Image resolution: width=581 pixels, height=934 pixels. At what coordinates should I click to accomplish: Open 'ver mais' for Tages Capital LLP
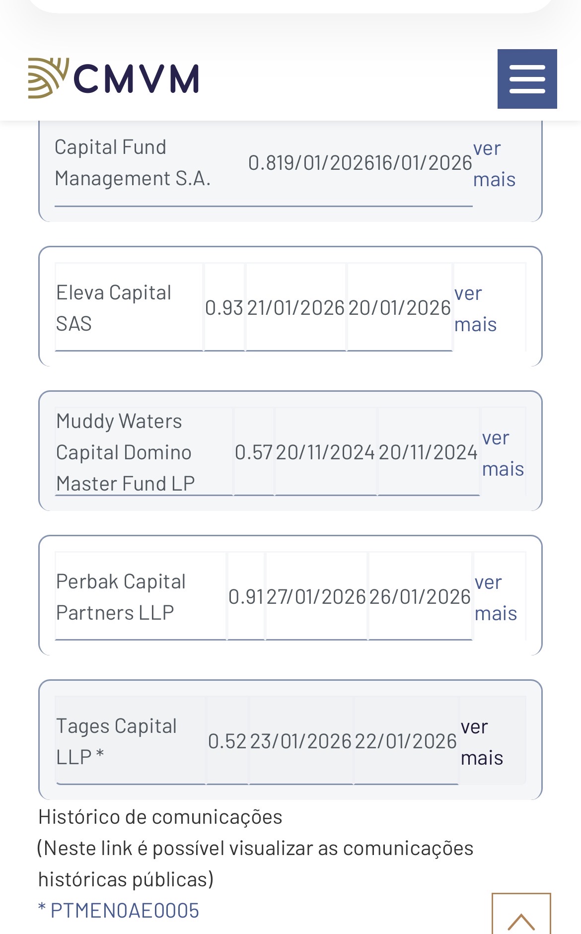[x=481, y=742]
